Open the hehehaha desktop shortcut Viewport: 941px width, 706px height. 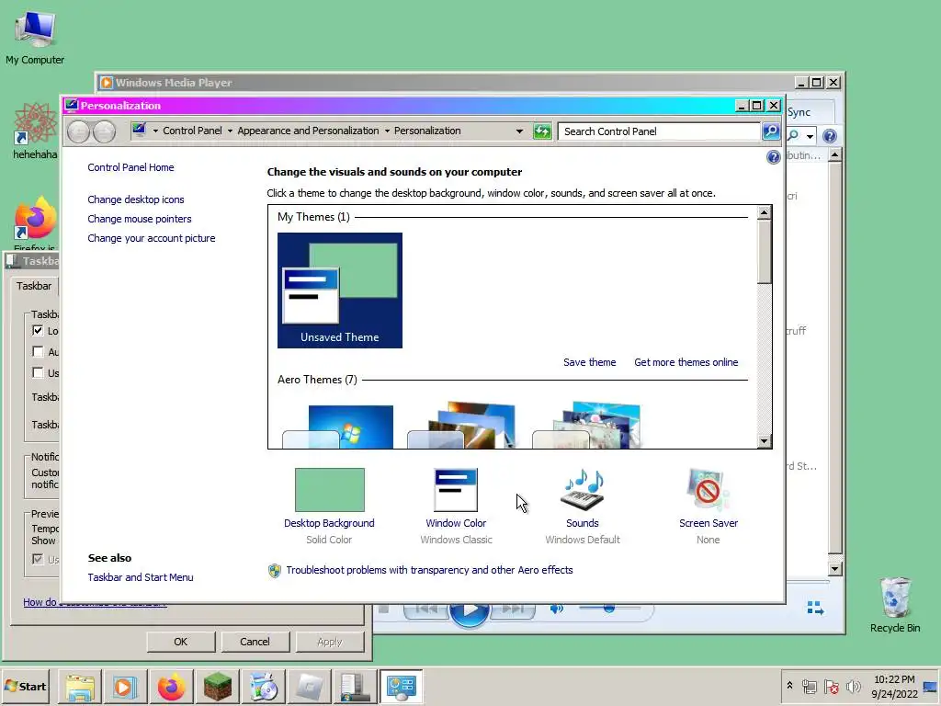click(35, 131)
